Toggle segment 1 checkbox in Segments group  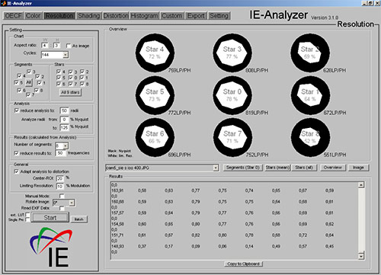point(40,83)
